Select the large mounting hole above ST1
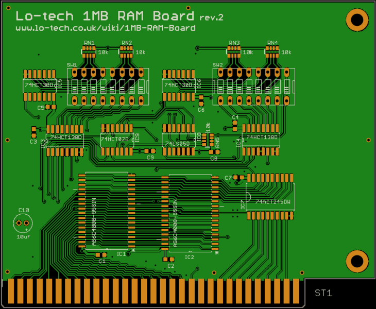The image size is (376, 309). point(357,261)
